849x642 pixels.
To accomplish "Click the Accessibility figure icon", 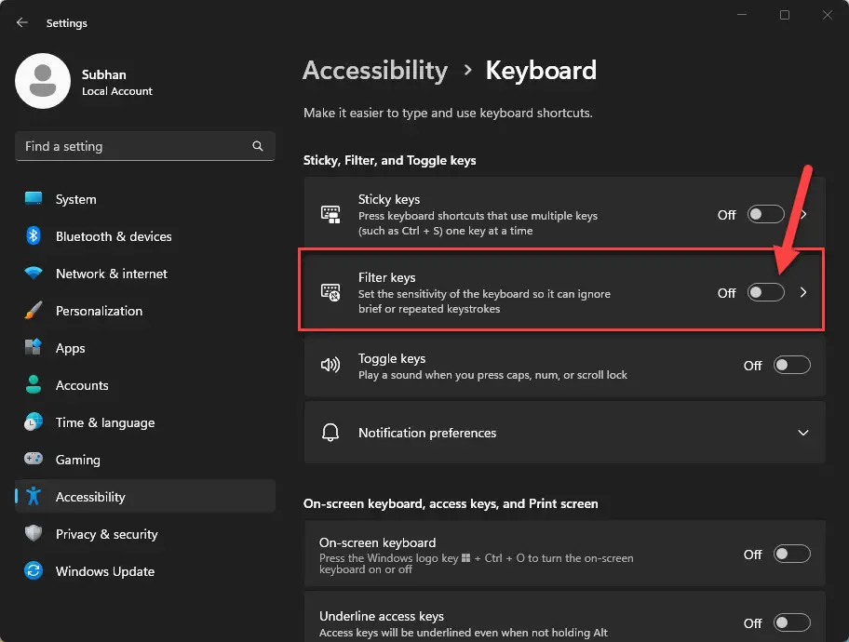I will coord(34,496).
